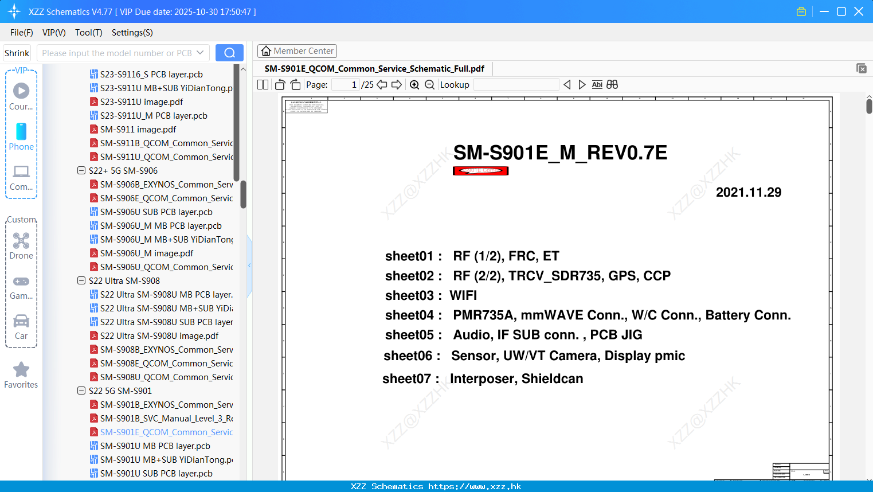Image resolution: width=873 pixels, height=492 pixels.
Task: Click the Shrink button
Action: tap(17, 53)
